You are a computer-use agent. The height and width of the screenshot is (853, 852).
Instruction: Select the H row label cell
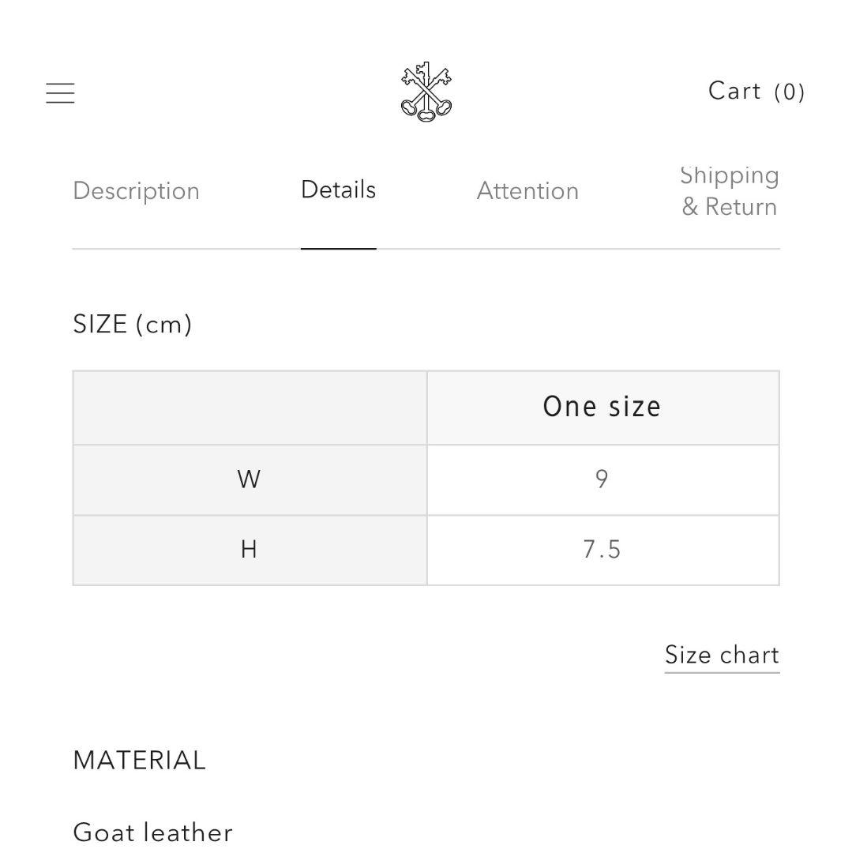[249, 550]
